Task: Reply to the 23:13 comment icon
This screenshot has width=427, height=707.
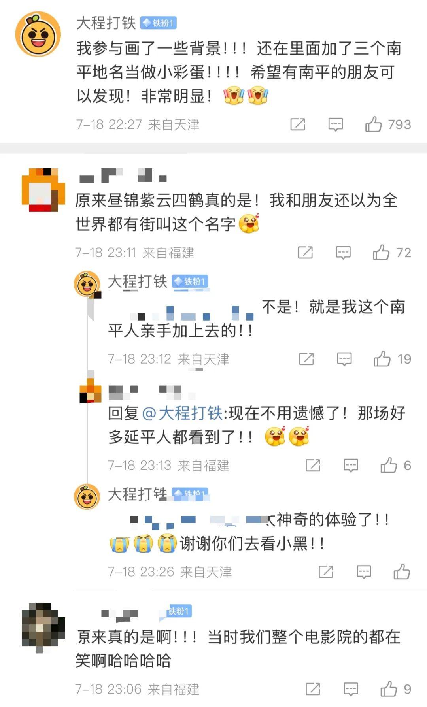Action: (x=351, y=466)
